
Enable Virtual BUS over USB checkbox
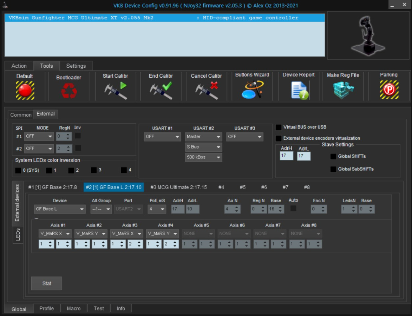(279, 127)
